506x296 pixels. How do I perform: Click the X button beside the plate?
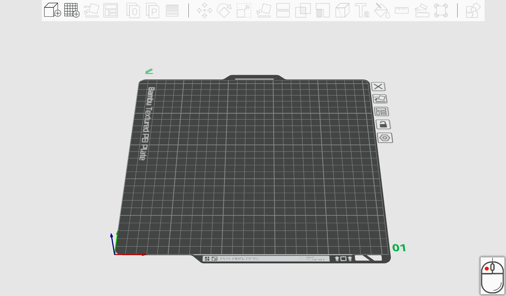click(x=379, y=87)
